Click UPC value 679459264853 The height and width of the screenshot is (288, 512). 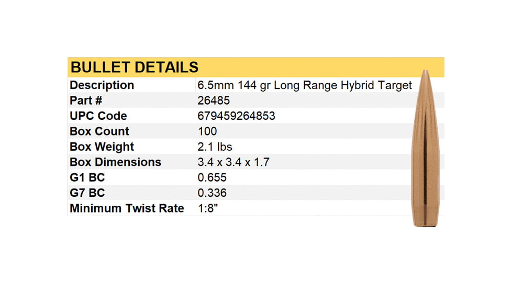(237, 116)
